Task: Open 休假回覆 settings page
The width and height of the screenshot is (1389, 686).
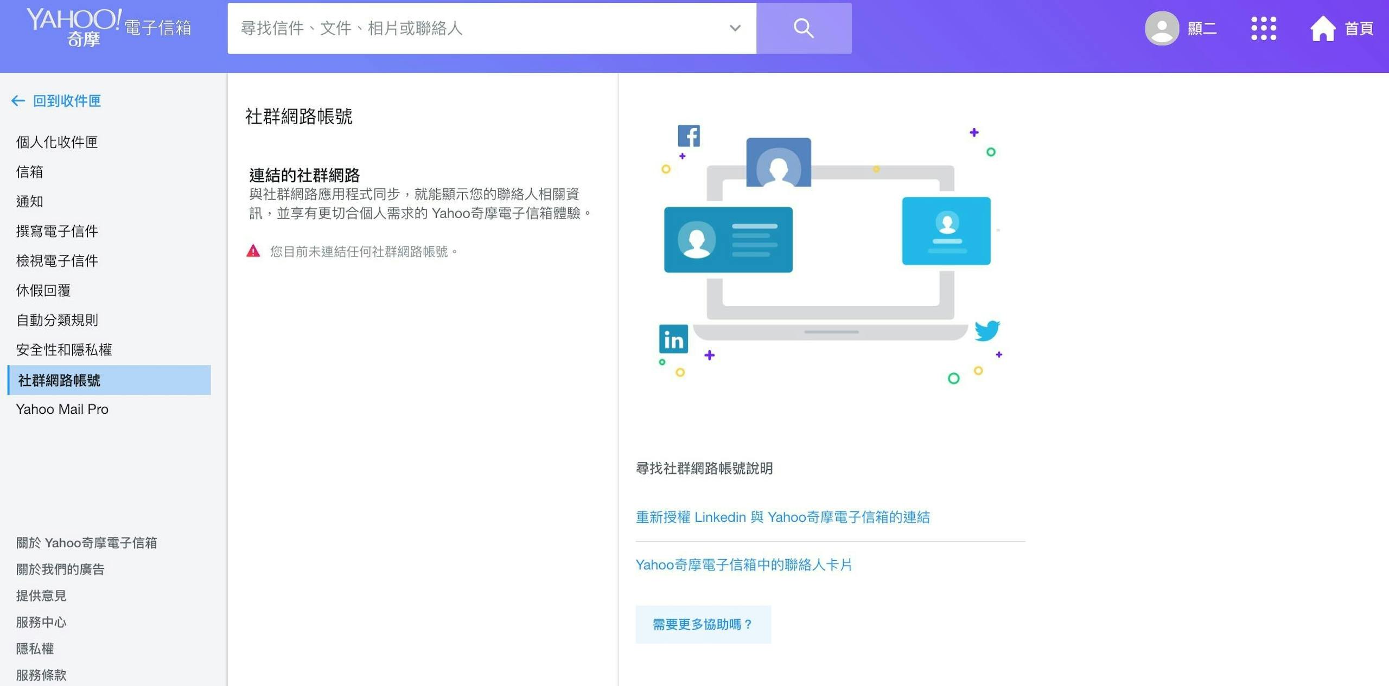Action: click(x=43, y=291)
